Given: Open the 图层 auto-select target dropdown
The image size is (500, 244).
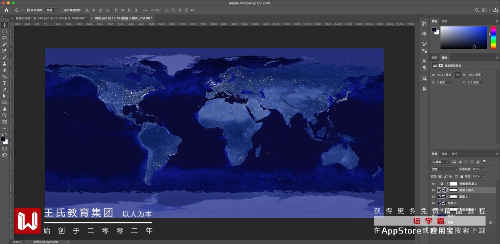Looking at the screenshot, I should click(x=52, y=10).
